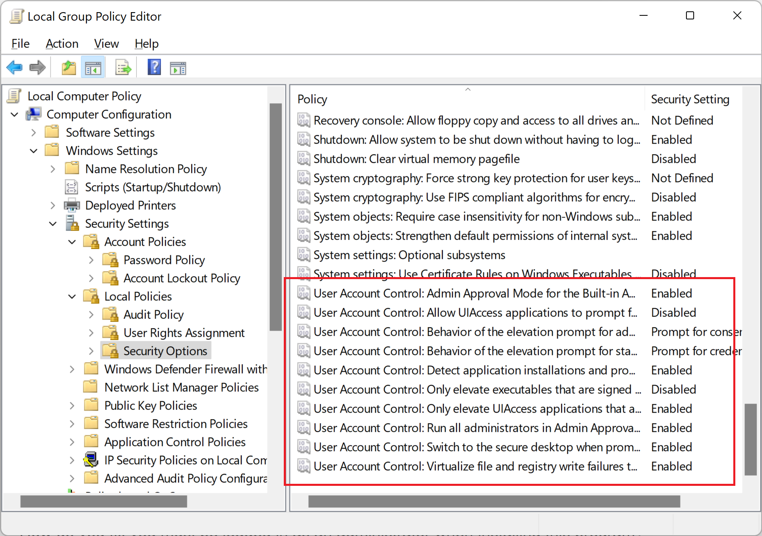Open Help via the question mark icon
762x536 pixels.
(x=154, y=67)
